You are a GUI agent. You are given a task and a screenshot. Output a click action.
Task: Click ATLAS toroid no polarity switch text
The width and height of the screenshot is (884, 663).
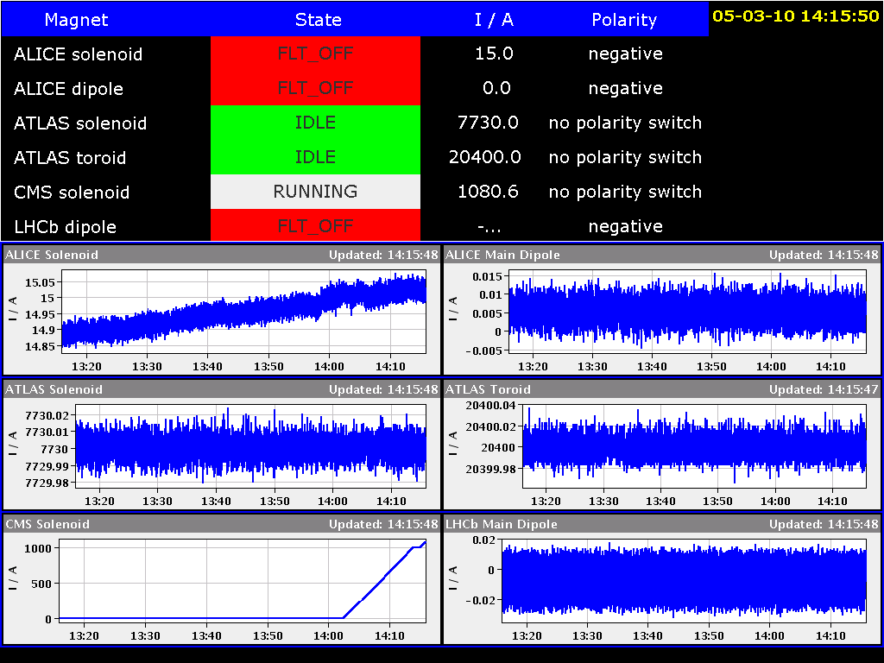click(x=625, y=157)
